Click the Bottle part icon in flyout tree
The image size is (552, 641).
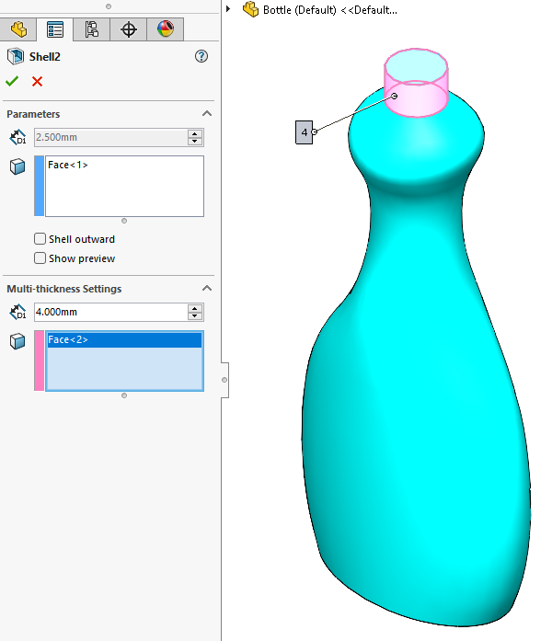point(250,10)
